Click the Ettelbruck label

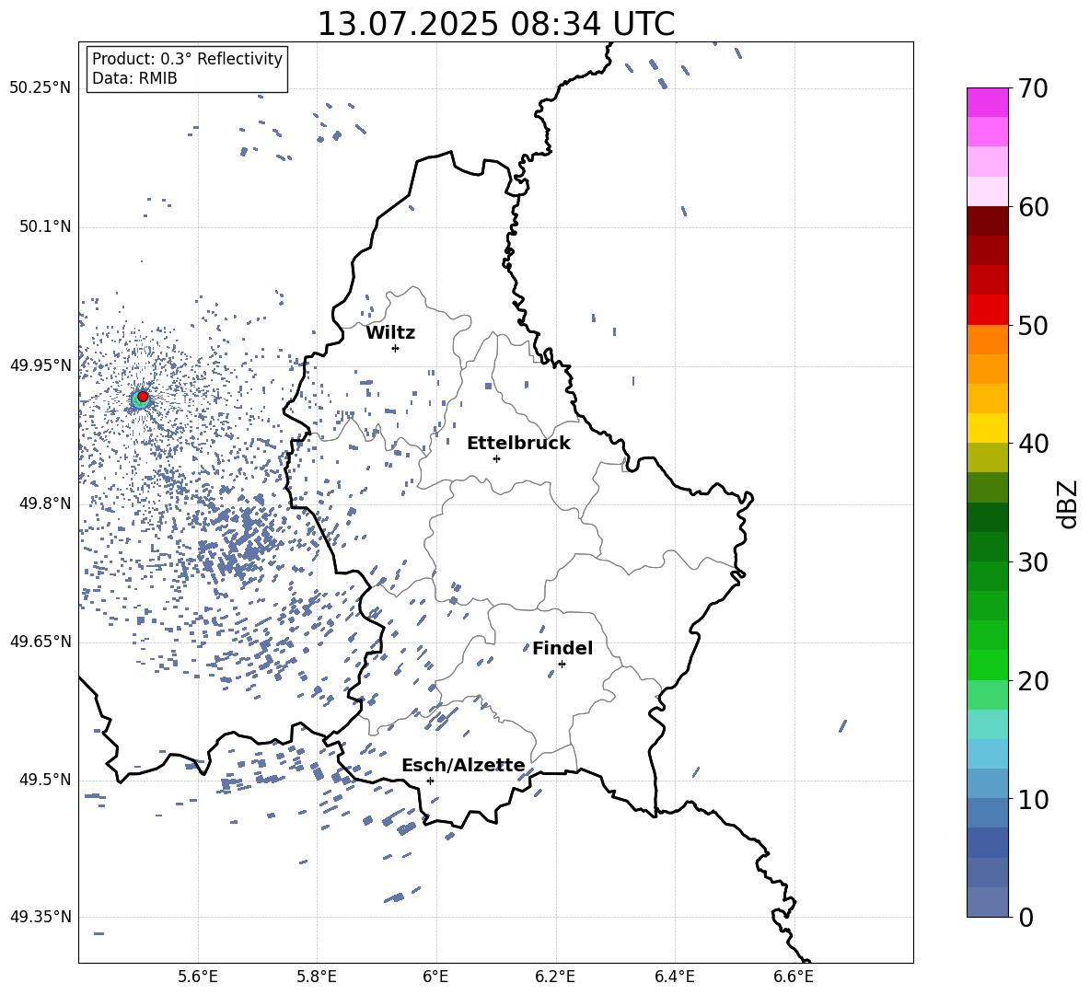click(x=518, y=444)
